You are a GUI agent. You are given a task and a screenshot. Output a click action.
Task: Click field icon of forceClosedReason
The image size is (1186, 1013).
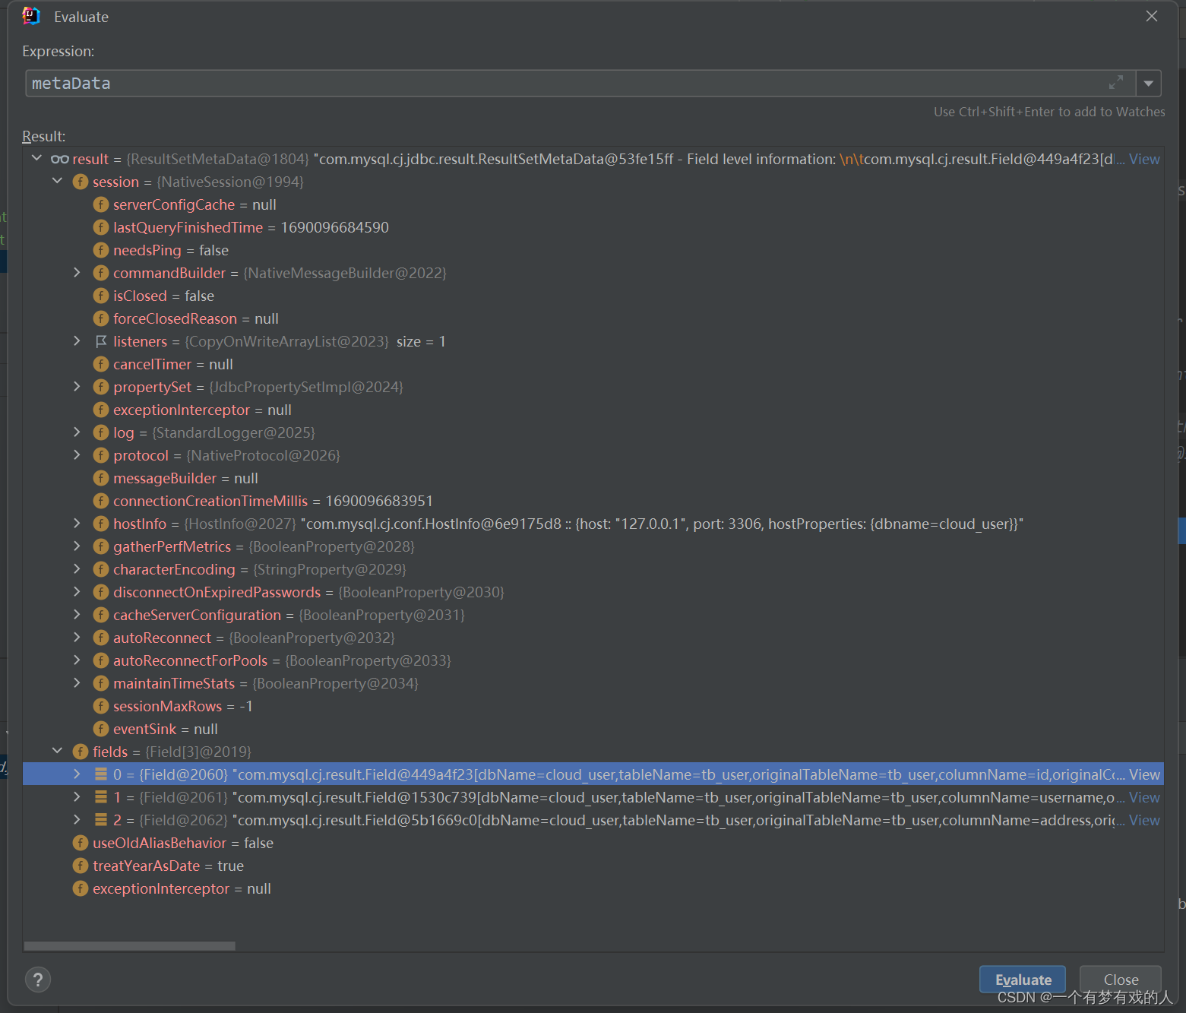click(x=101, y=318)
